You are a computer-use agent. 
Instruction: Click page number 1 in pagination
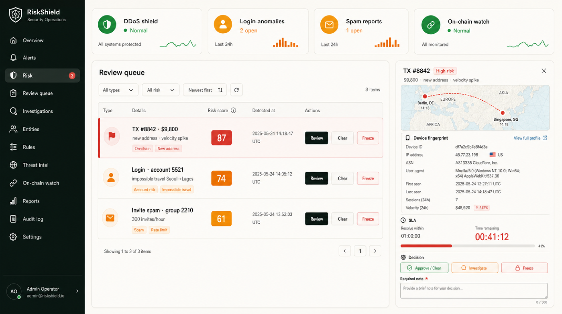[360, 251]
